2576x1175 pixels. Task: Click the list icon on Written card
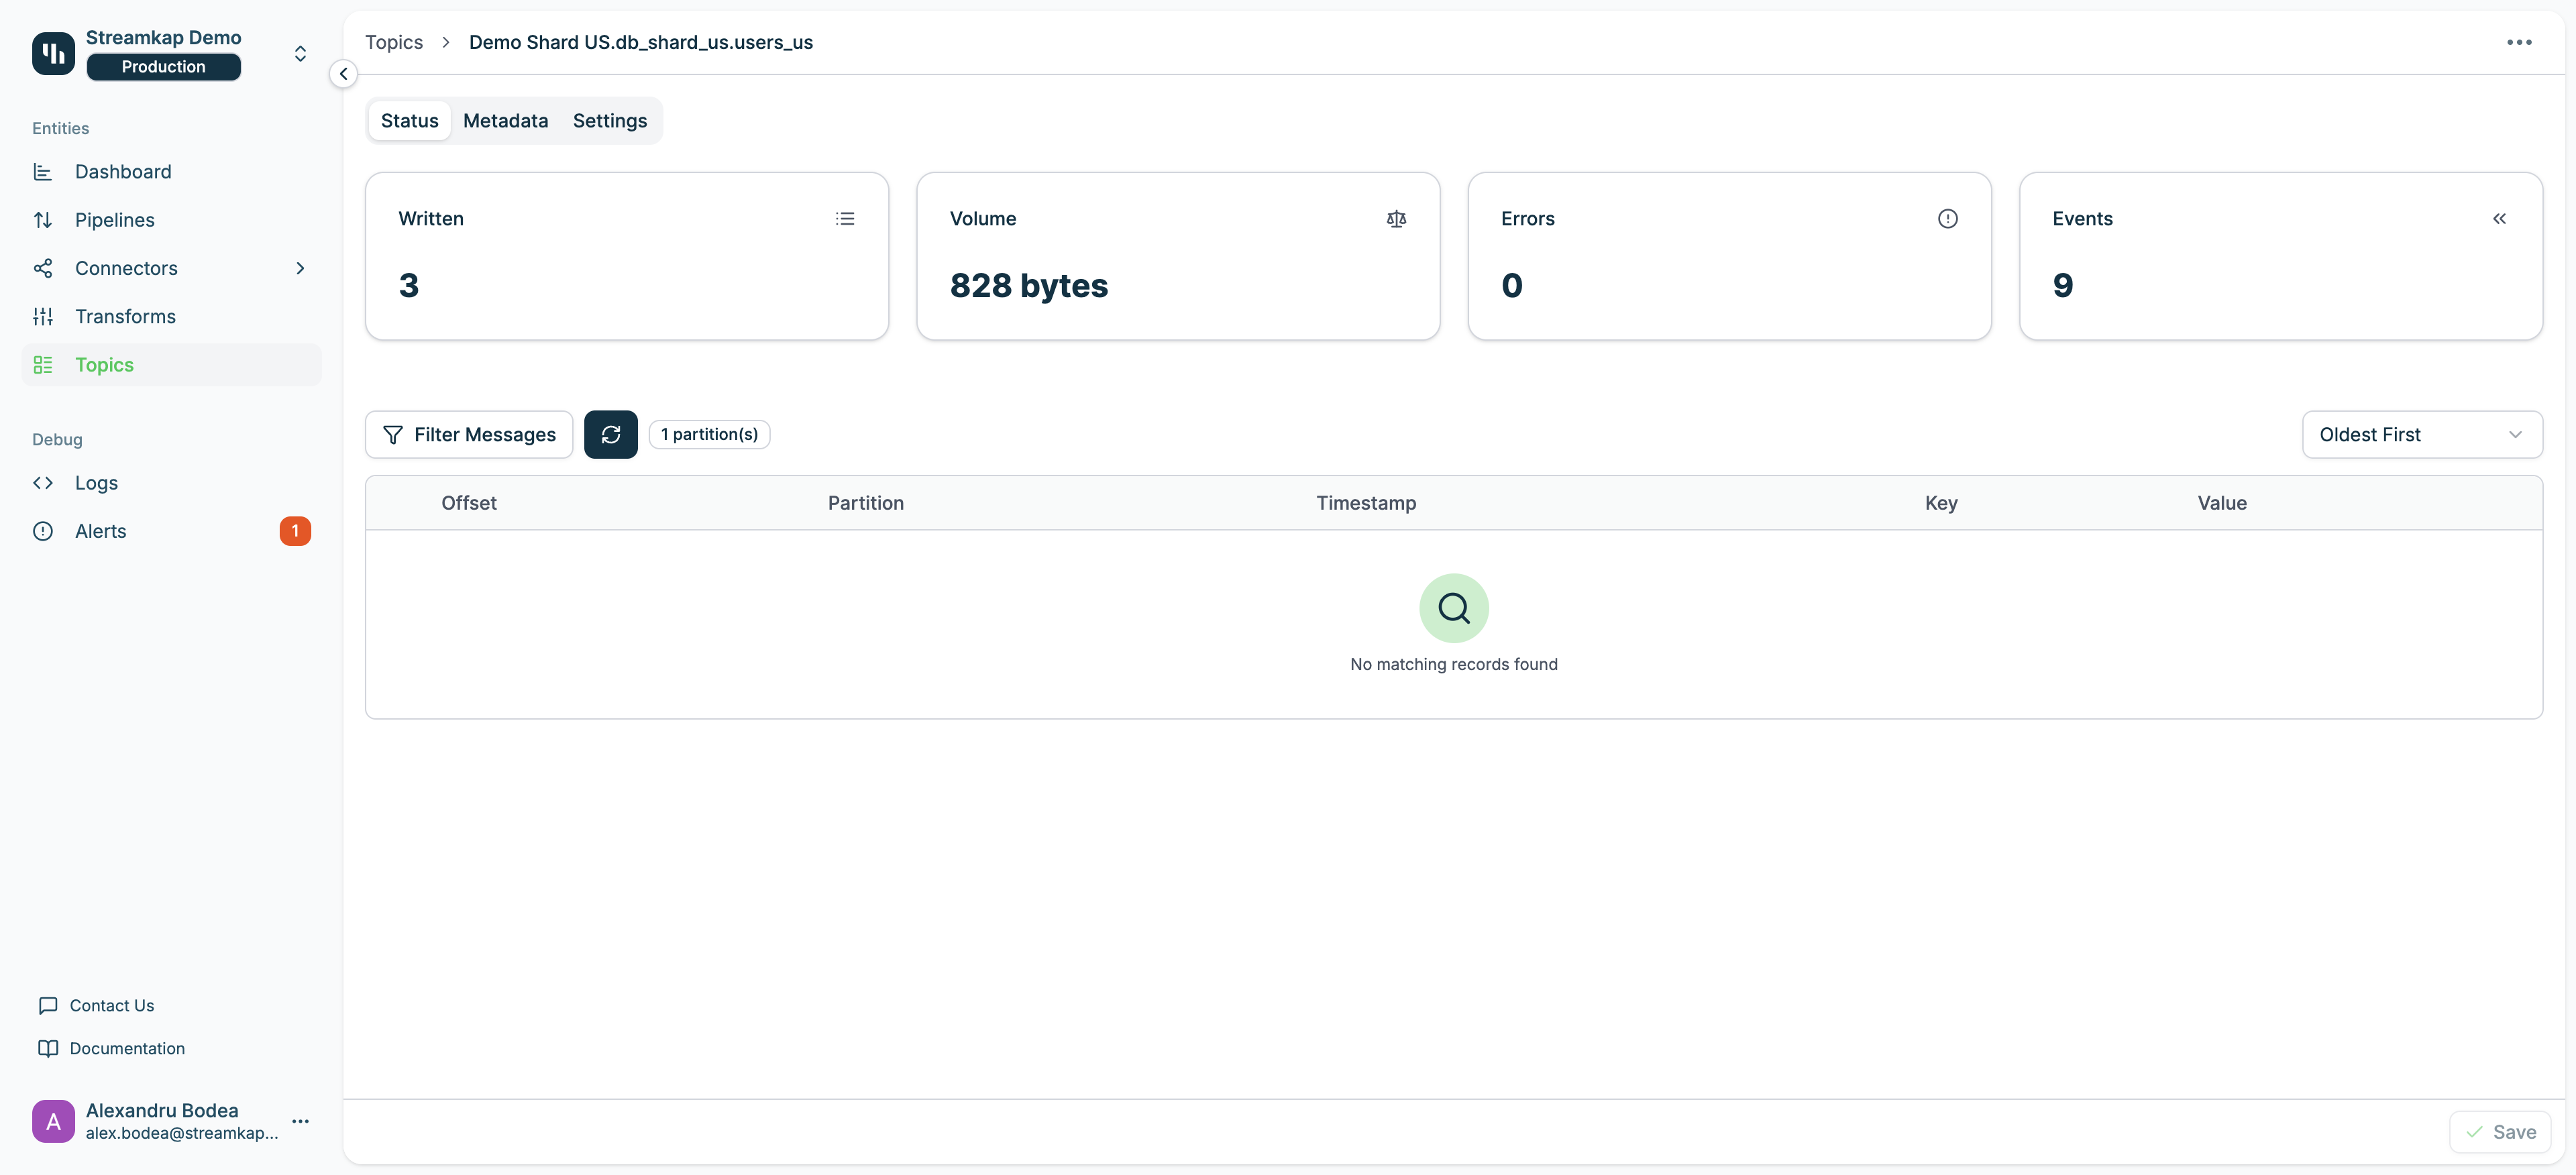845,218
